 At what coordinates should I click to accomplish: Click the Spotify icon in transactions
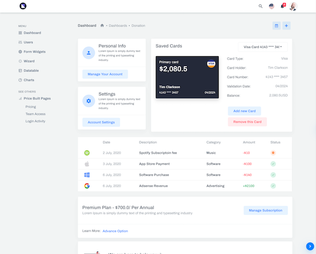click(x=87, y=153)
